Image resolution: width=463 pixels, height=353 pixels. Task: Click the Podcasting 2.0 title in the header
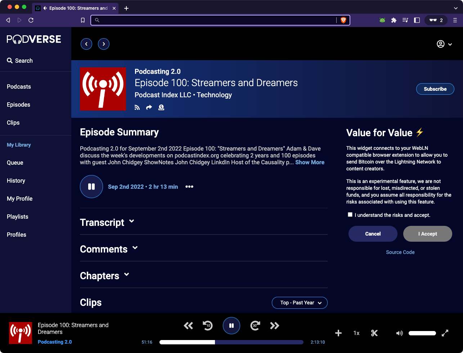point(158,71)
